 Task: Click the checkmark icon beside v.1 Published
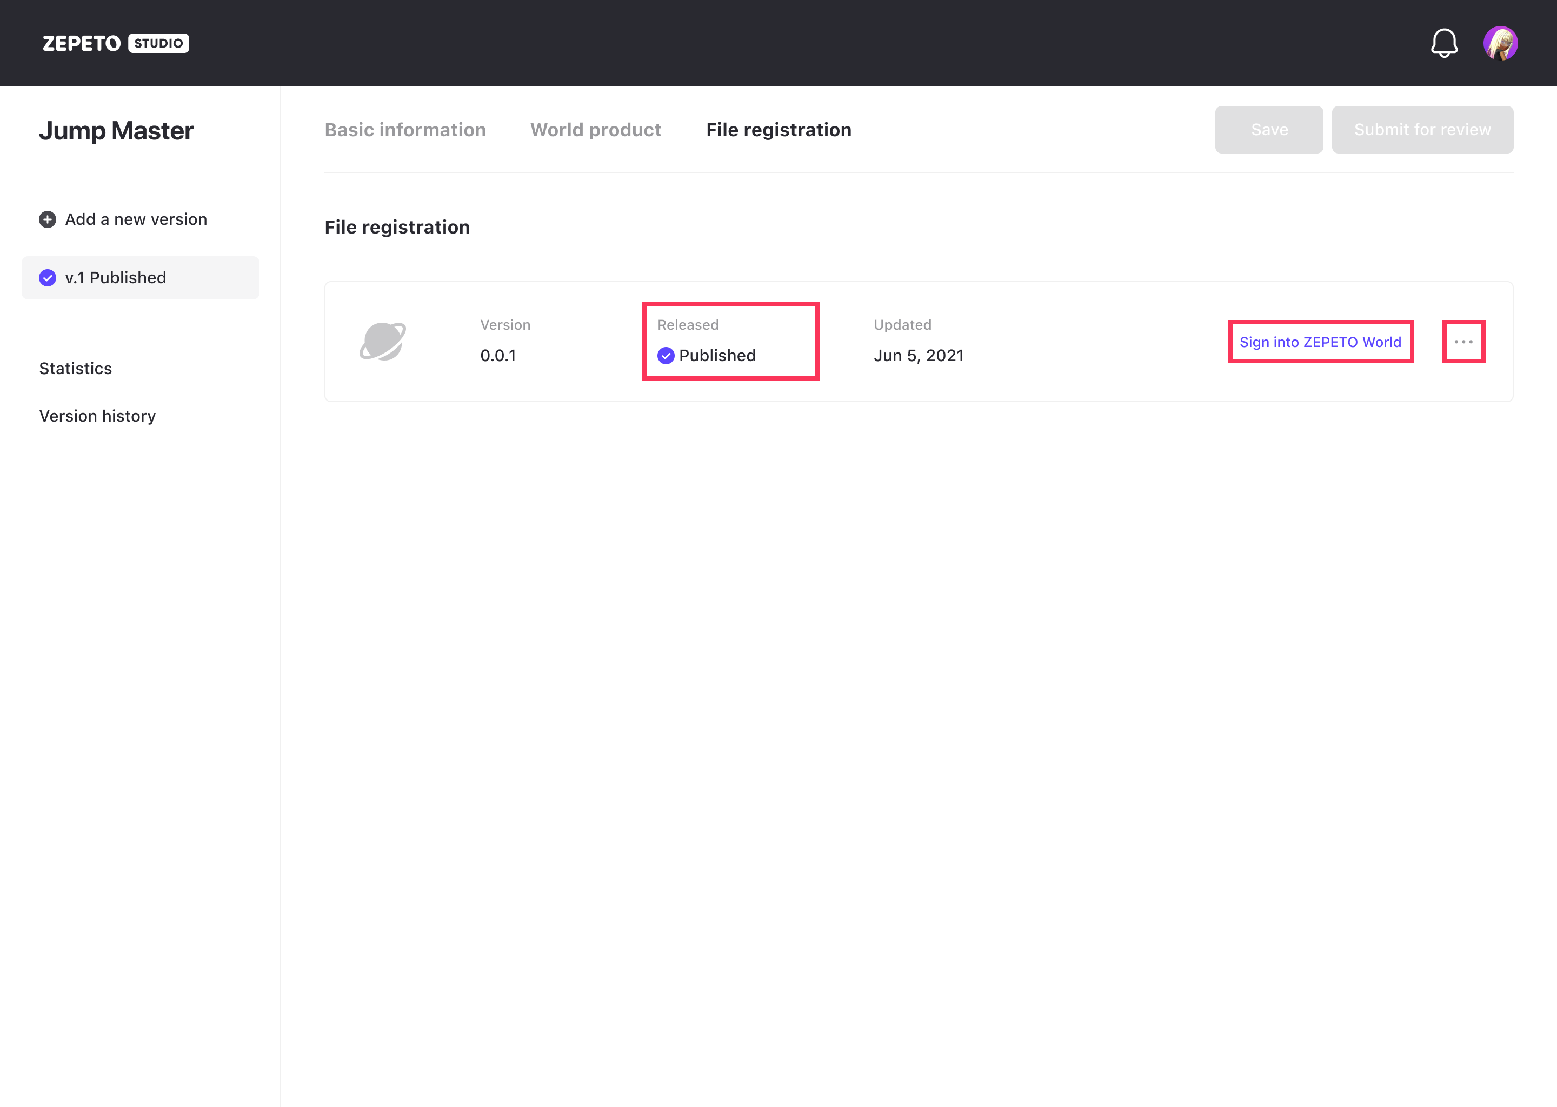coord(47,277)
